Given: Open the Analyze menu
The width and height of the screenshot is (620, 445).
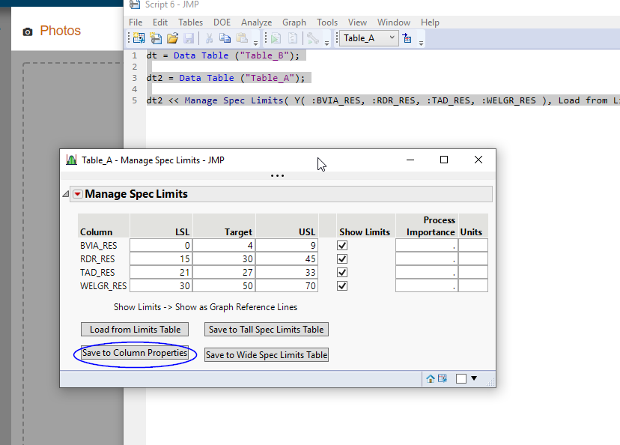Looking at the screenshot, I should [x=256, y=22].
